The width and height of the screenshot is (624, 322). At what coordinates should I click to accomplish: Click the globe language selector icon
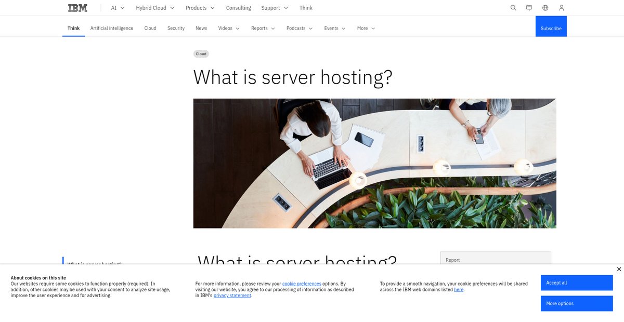545,8
